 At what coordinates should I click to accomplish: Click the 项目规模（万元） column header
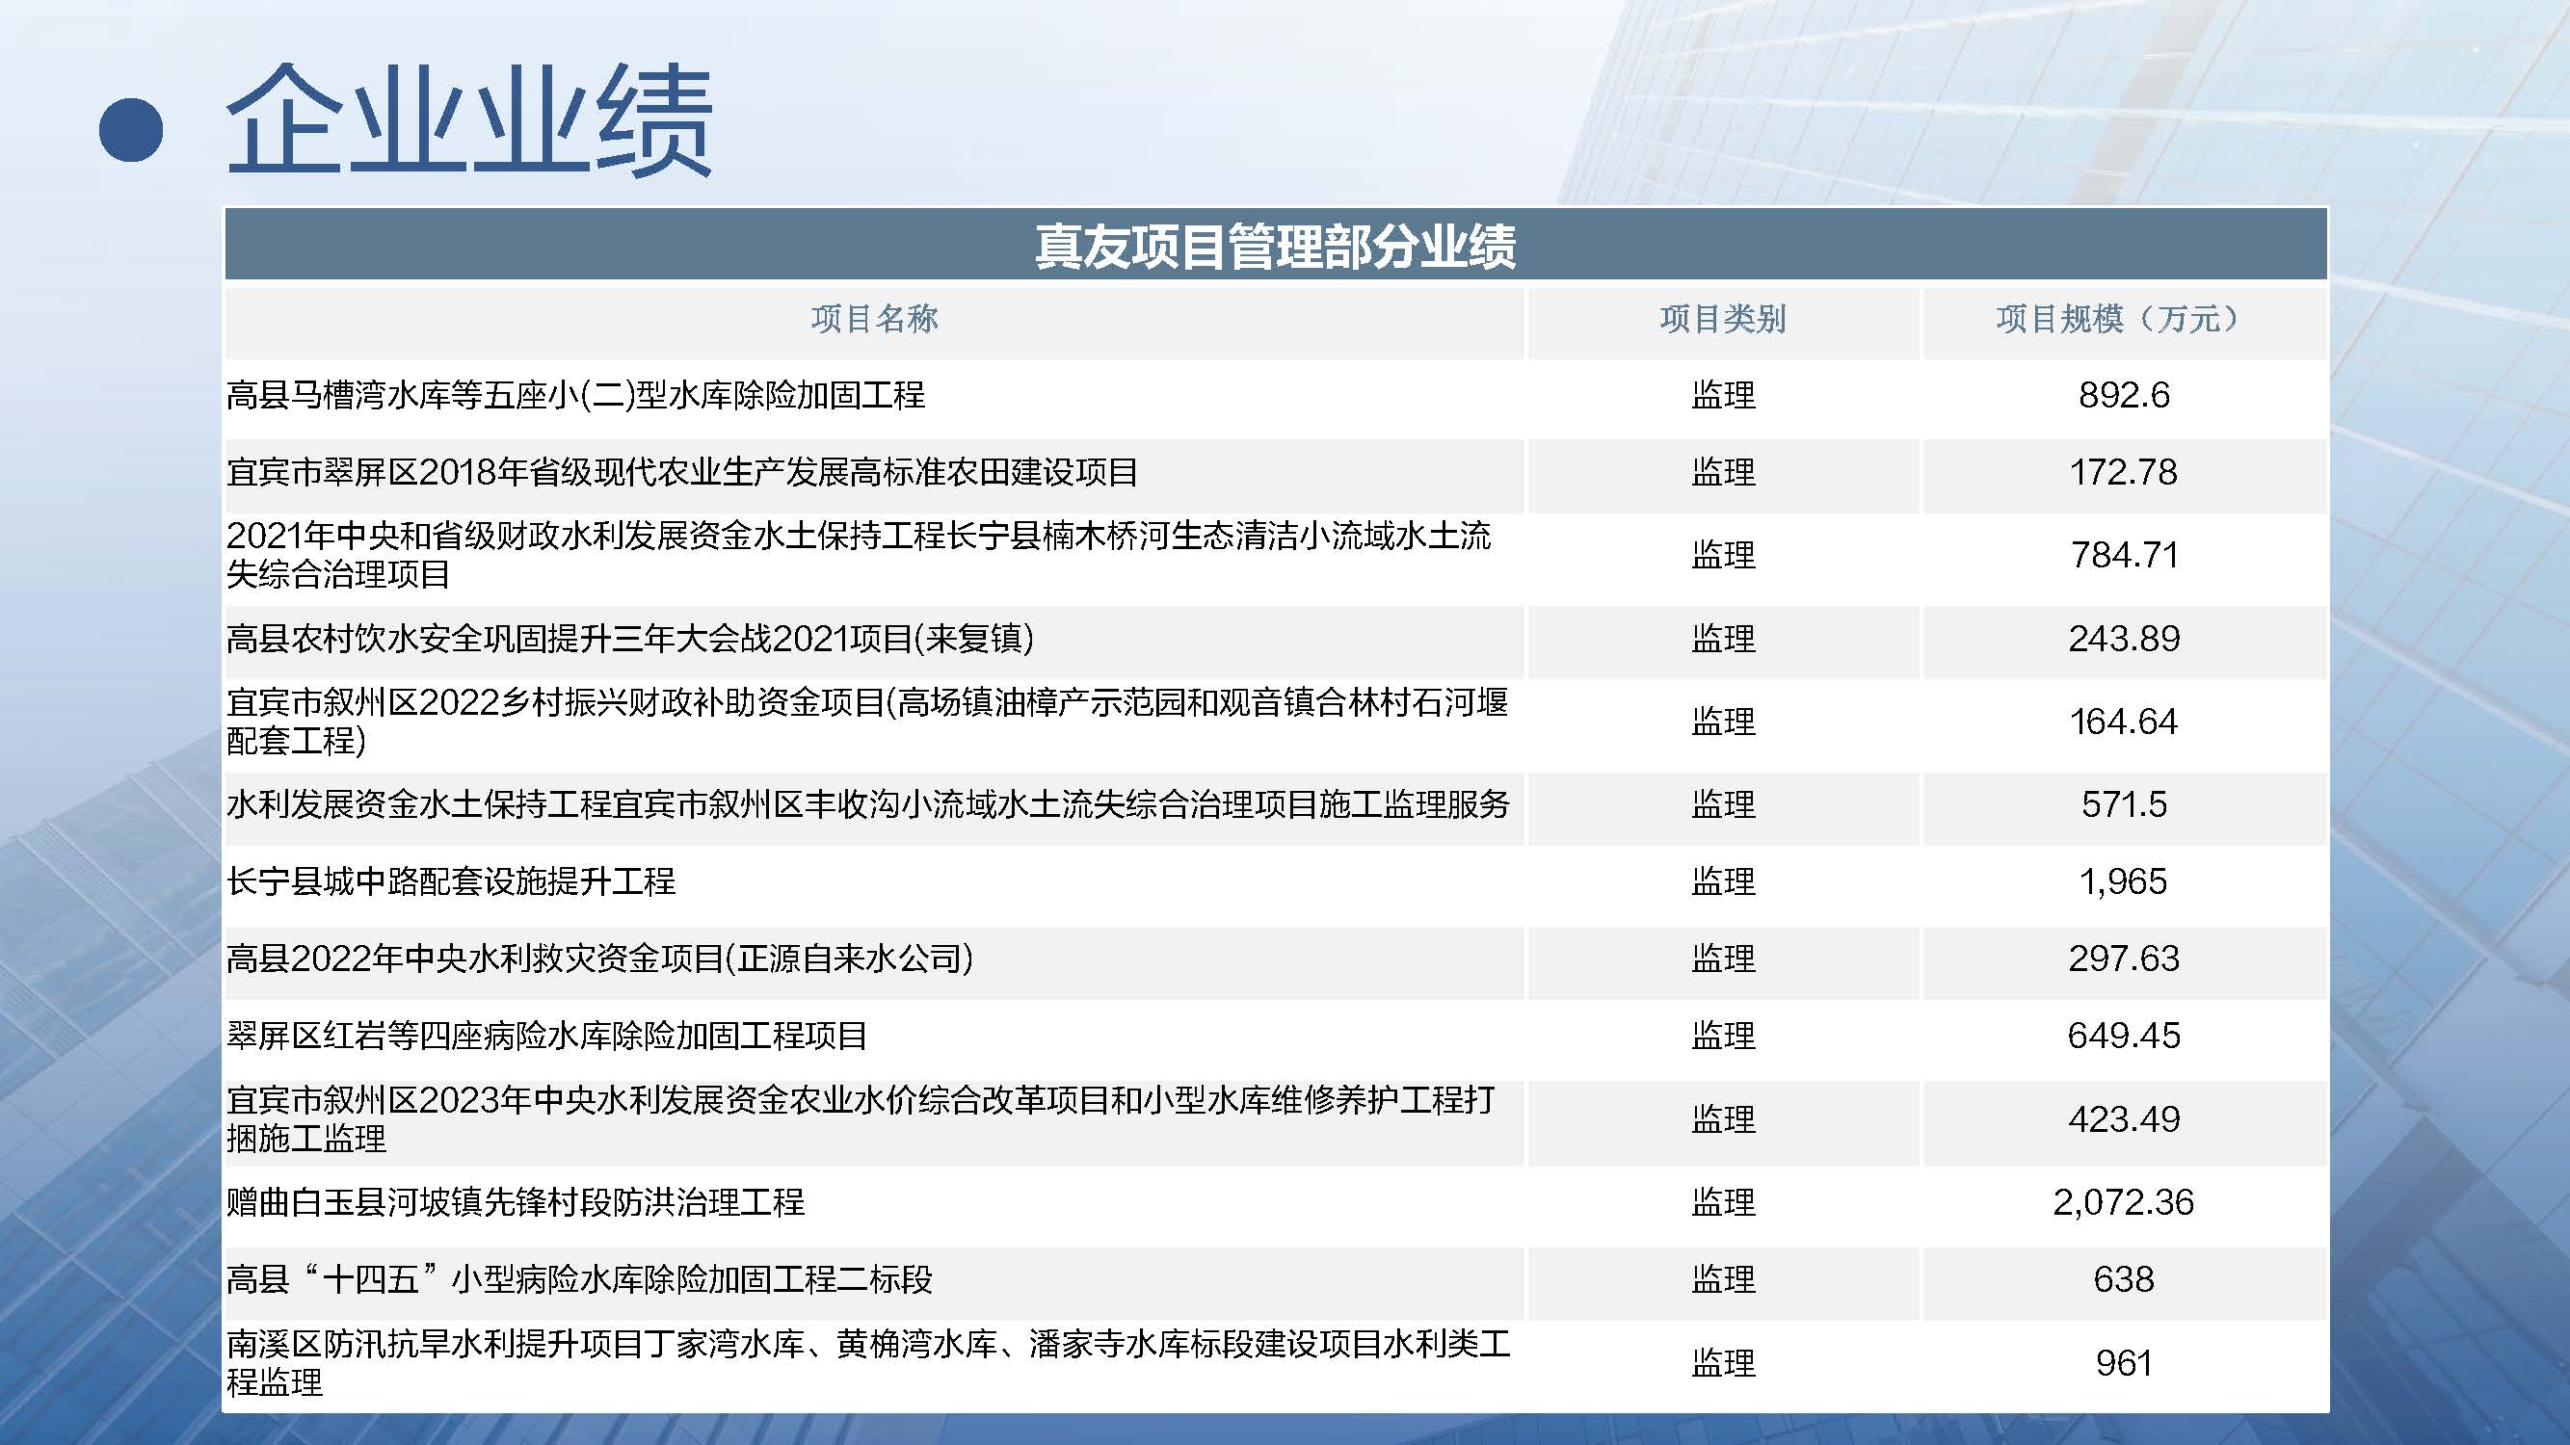(x=2124, y=319)
